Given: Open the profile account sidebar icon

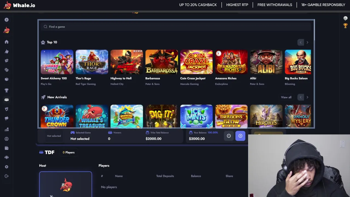Looking at the screenshot, I should tap(7, 139).
